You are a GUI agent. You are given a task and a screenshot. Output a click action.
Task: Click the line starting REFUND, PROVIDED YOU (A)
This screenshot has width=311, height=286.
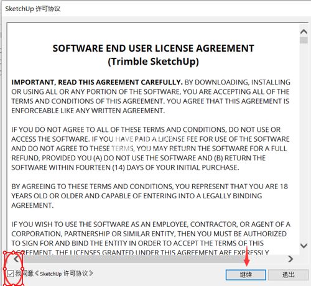[x=139, y=158]
